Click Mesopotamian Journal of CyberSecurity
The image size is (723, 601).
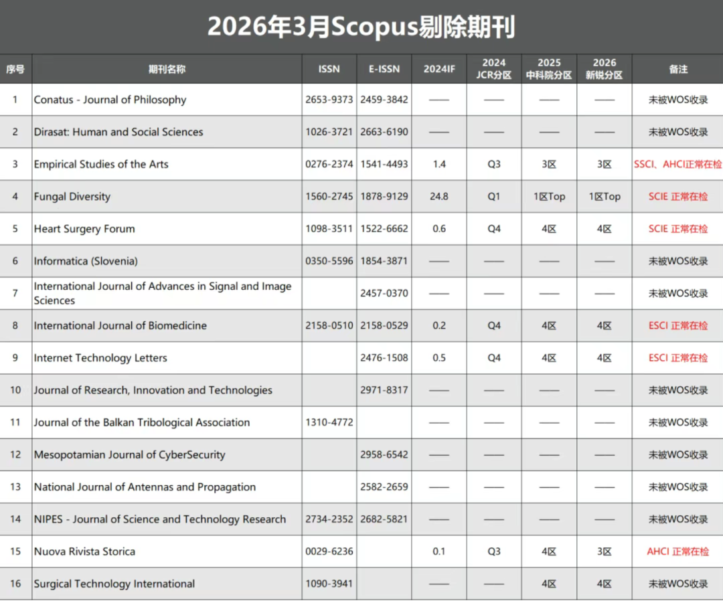coord(129,455)
